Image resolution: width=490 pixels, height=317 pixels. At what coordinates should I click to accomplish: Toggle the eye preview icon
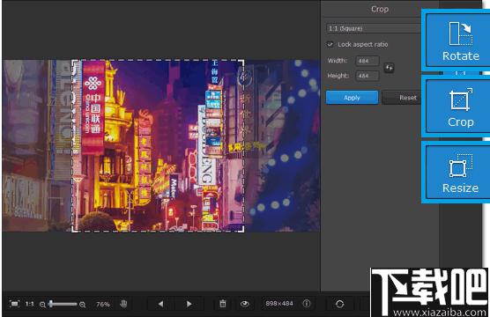click(x=245, y=304)
